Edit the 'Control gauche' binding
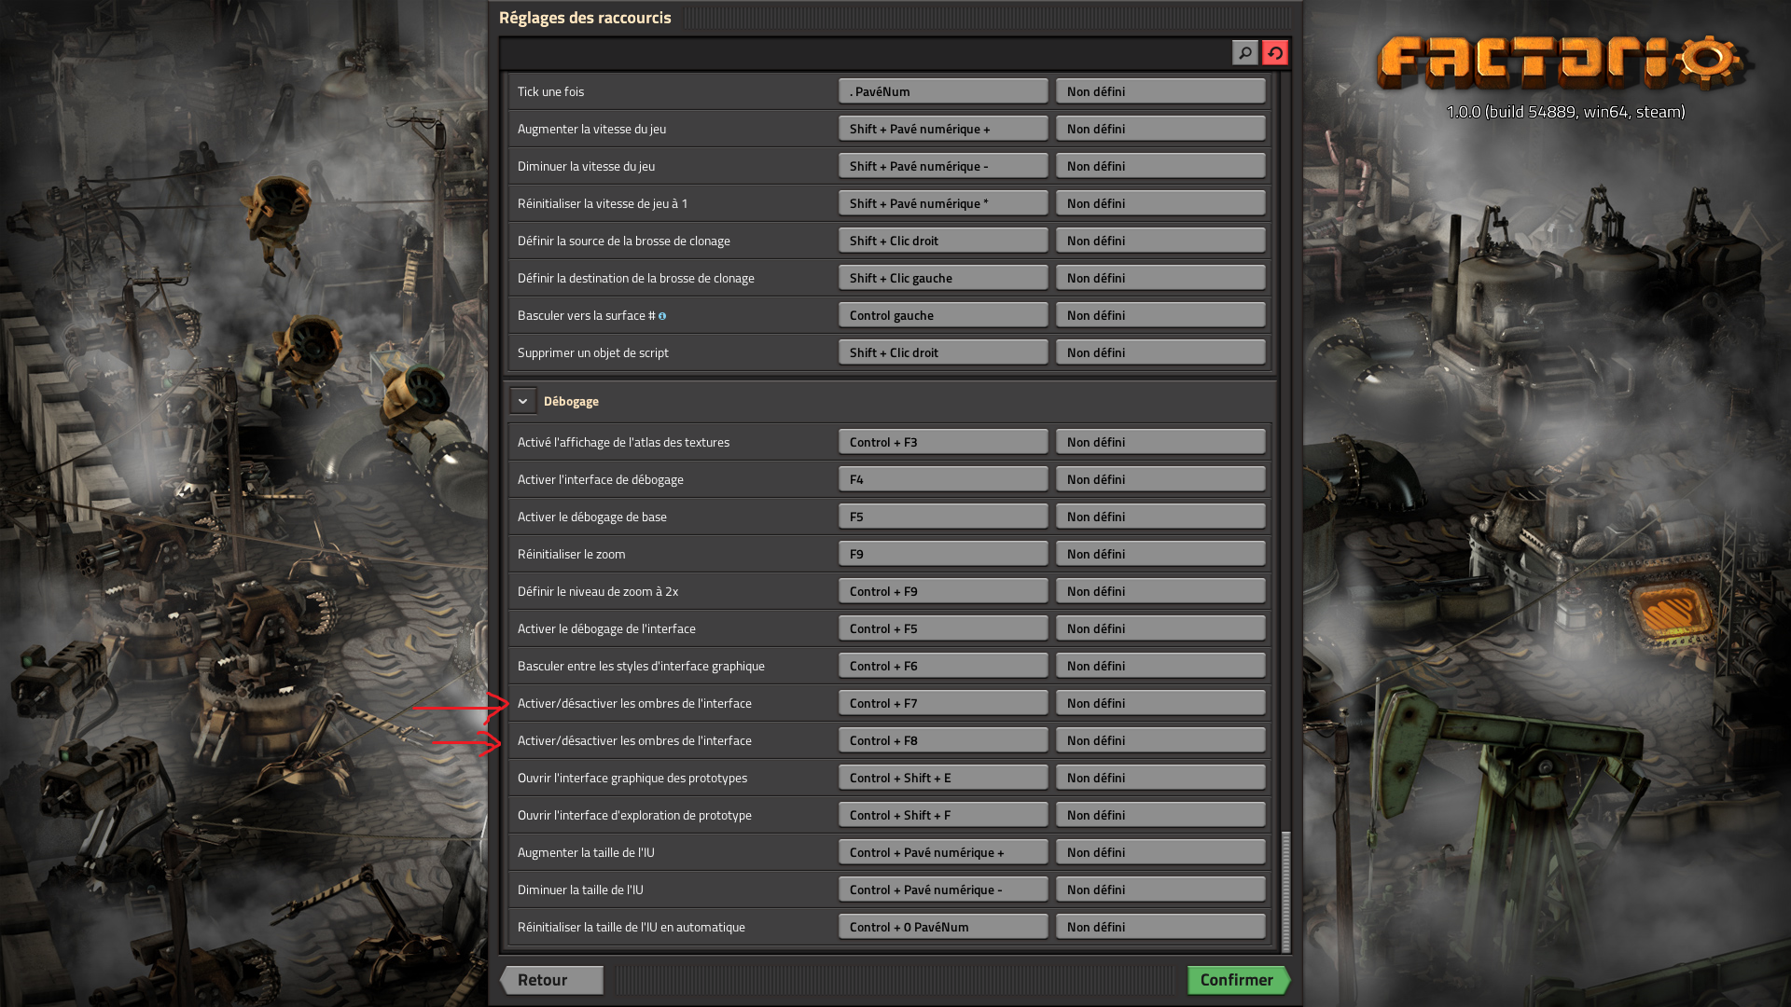The image size is (1791, 1007). tap(943, 315)
